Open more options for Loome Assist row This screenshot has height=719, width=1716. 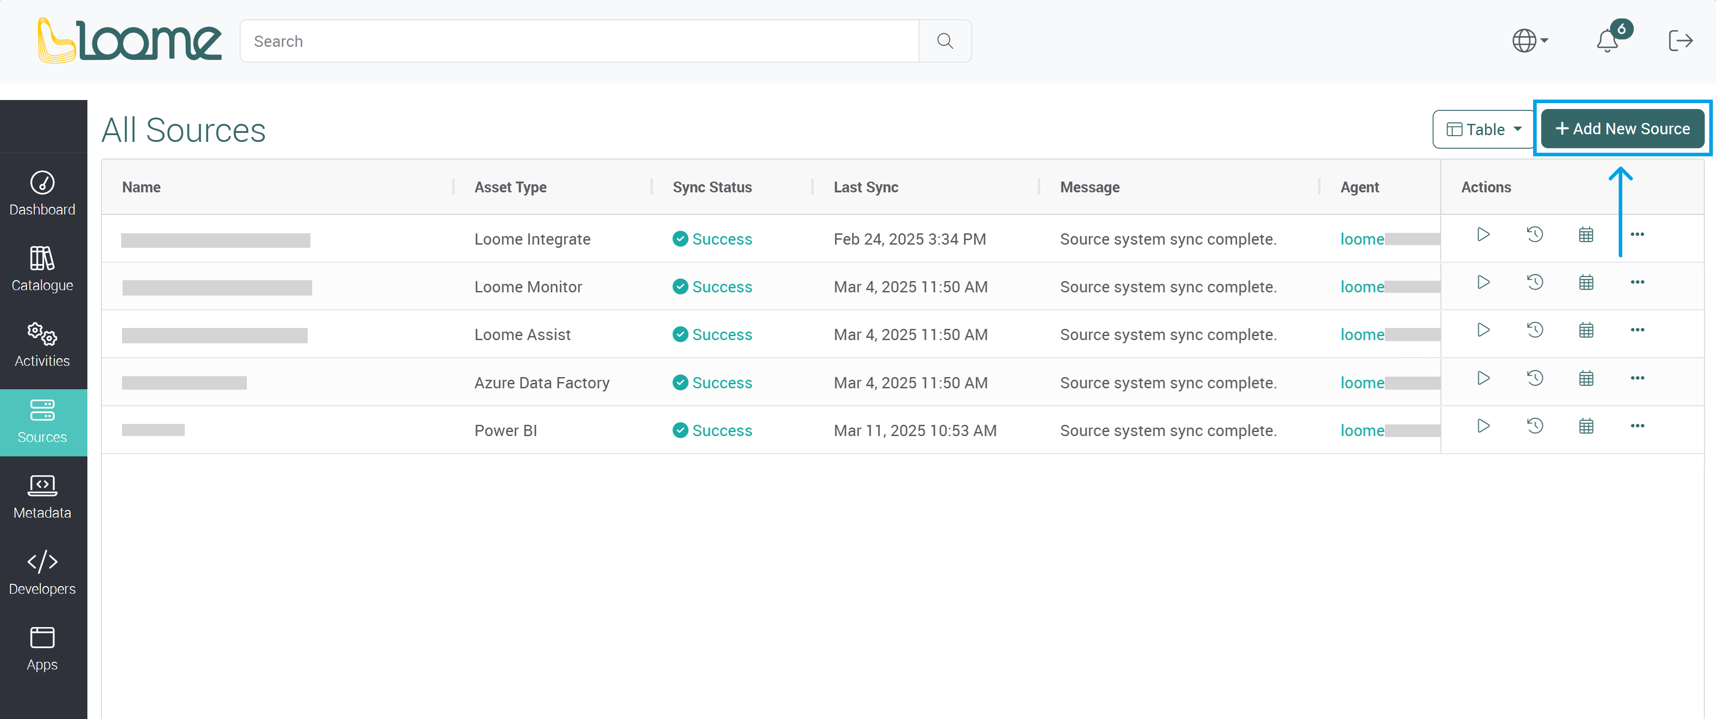click(x=1638, y=330)
